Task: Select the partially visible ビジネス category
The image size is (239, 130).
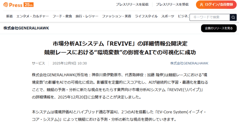Action: [183, 16]
